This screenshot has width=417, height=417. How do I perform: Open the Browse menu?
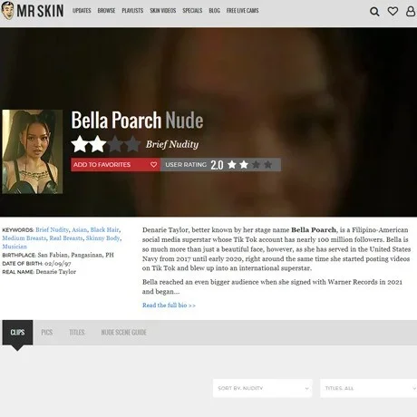pyautogui.click(x=106, y=11)
